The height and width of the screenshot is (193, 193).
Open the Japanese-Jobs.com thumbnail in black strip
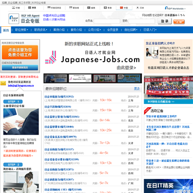[80, 78]
